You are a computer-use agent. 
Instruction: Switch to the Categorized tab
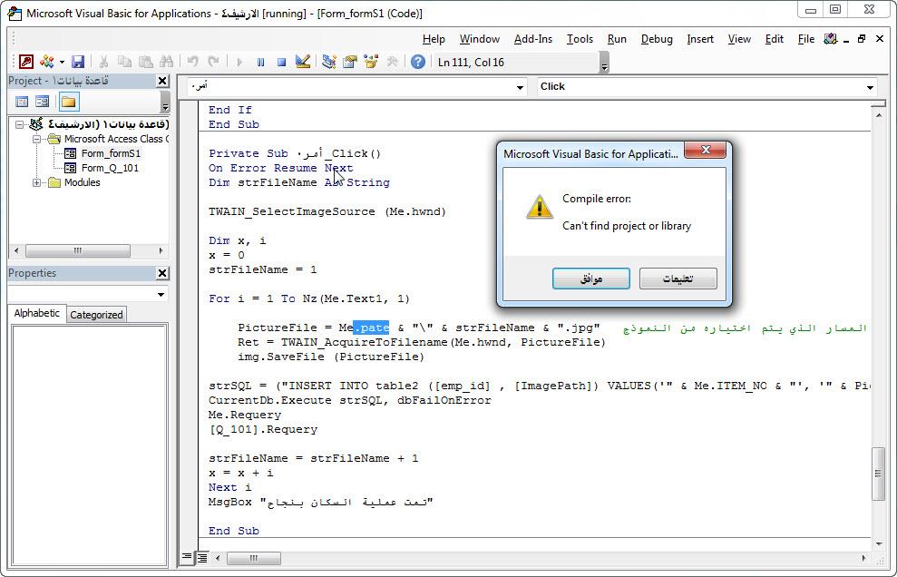click(x=96, y=315)
